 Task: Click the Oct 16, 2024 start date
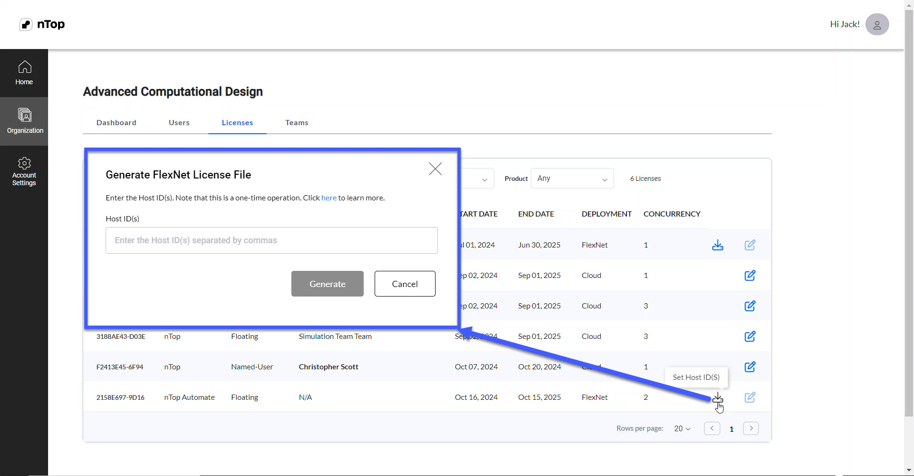[x=476, y=397]
